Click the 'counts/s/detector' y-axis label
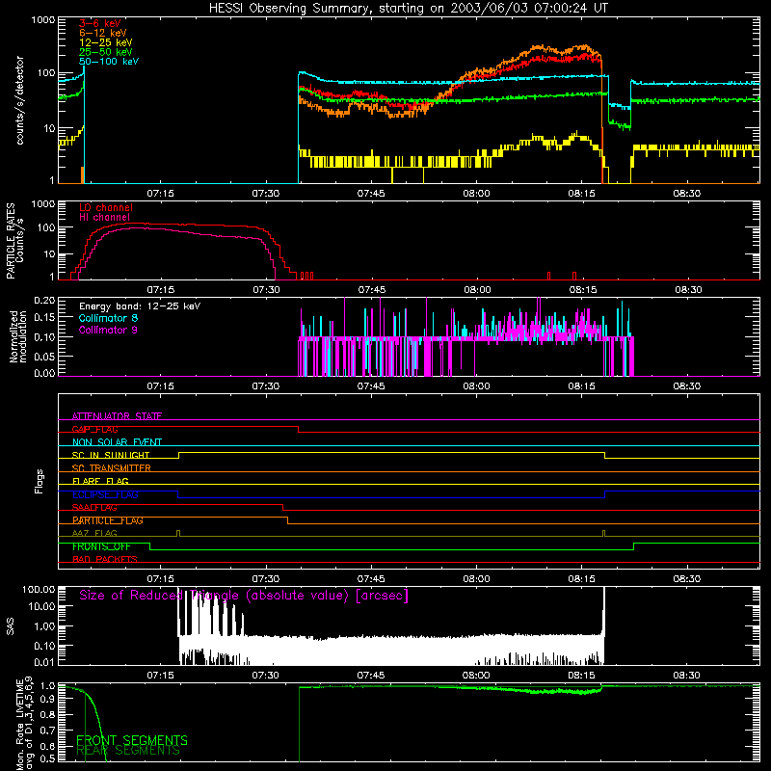771x771 pixels. click(19, 100)
